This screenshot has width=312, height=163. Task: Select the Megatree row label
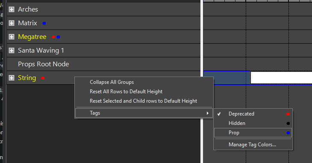32,37
